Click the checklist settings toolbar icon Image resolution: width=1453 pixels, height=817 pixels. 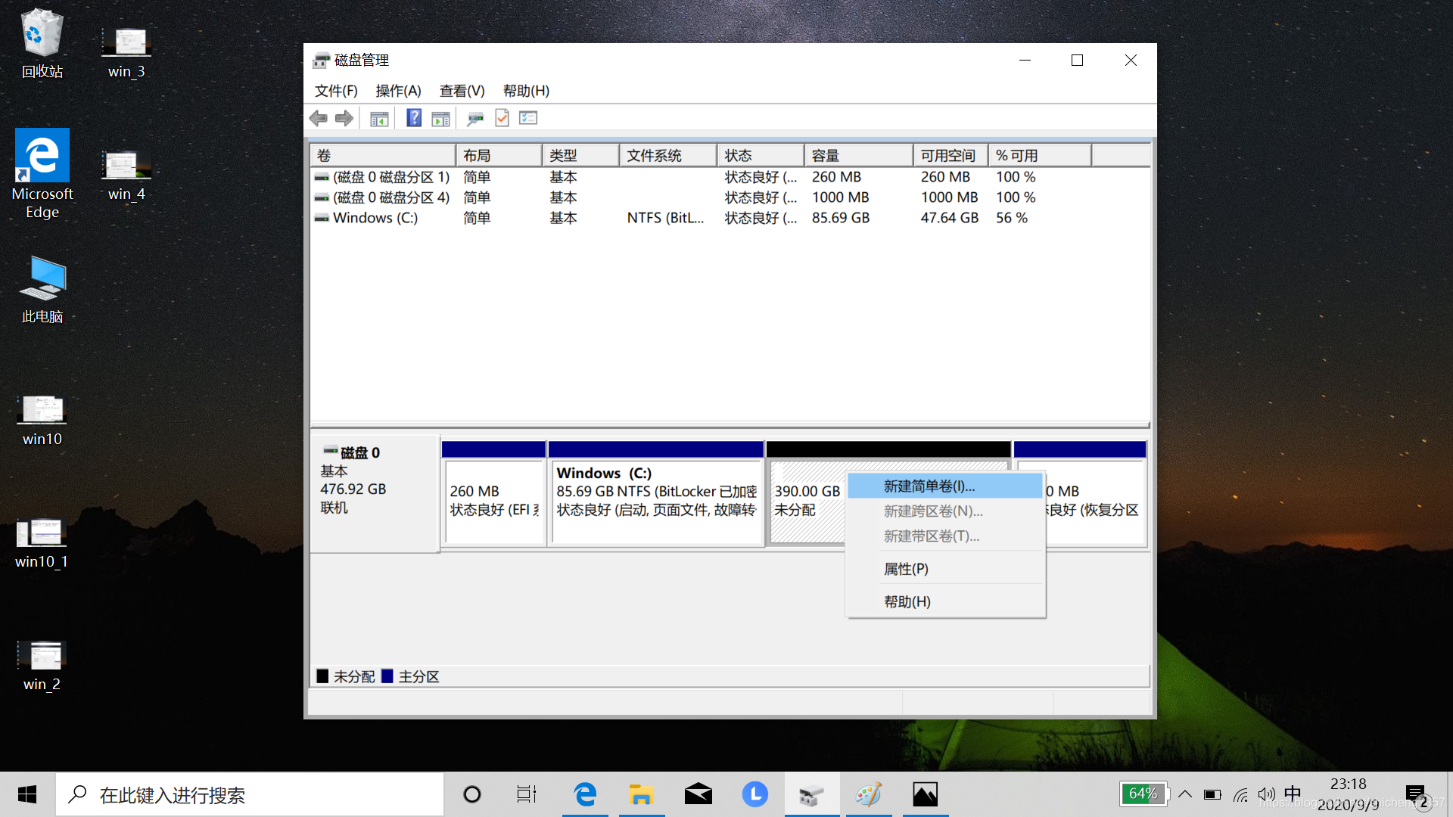[x=528, y=118]
